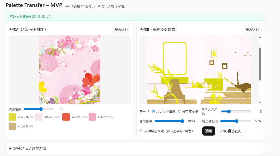Click the 画像B recolored room preview
Image resolution: width=280 pixels, height=156 pixels.
point(199,70)
